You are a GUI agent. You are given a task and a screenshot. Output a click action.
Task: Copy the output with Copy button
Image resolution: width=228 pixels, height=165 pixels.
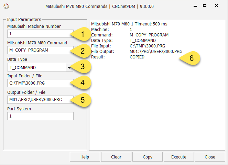148,157
